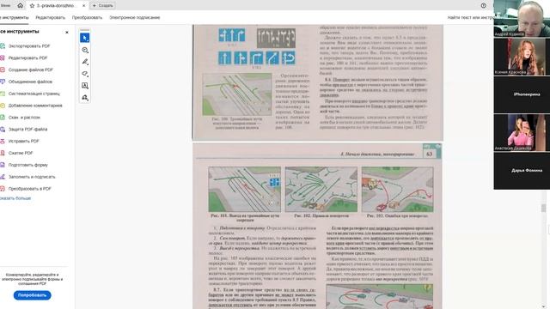Click the Систематизация страниц icon
550x309 pixels.
pos(3,94)
